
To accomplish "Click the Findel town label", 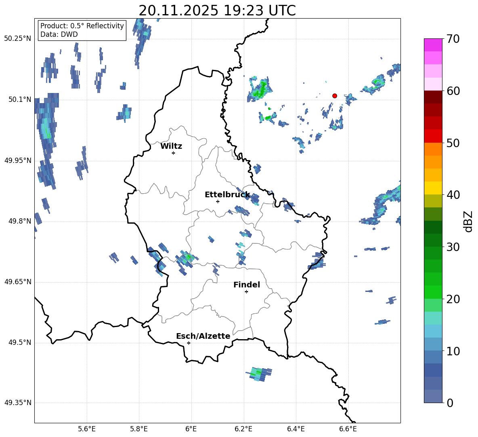I will (x=247, y=285).
